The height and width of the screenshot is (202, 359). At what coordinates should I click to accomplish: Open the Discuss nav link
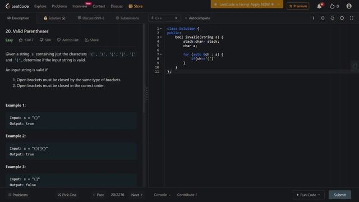(x=117, y=6)
